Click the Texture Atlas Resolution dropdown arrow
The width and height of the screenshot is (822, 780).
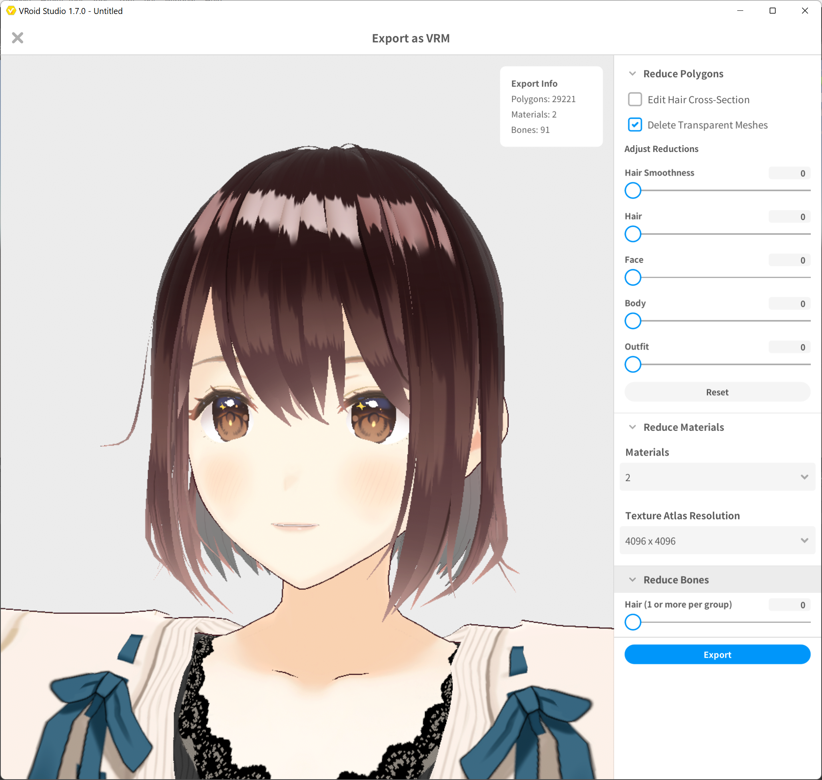click(804, 540)
